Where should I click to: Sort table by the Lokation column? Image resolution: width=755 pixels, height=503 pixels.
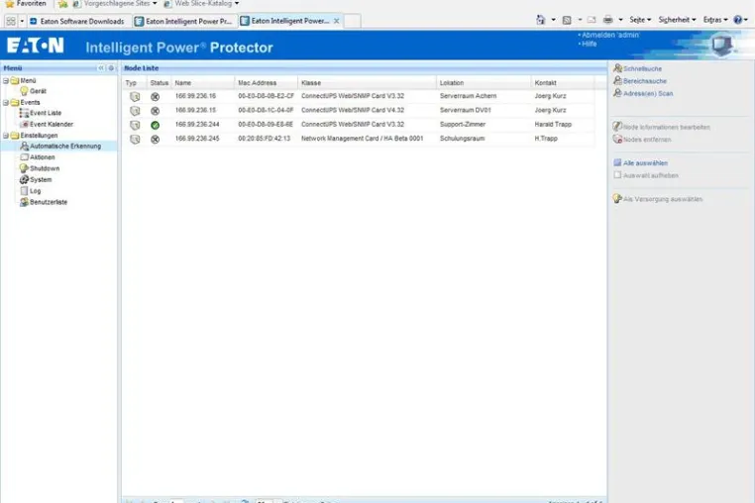[484, 83]
